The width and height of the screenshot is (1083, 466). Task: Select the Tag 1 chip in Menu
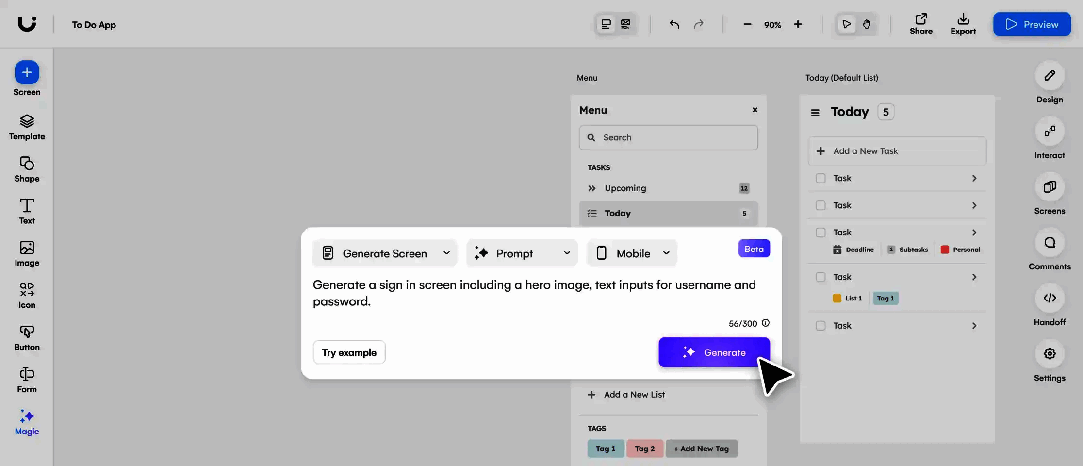(x=606, y=449)
